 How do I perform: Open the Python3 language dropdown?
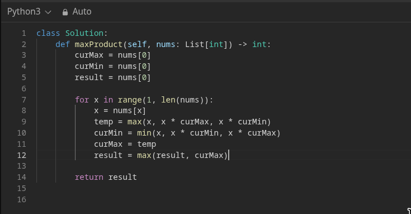29,12
